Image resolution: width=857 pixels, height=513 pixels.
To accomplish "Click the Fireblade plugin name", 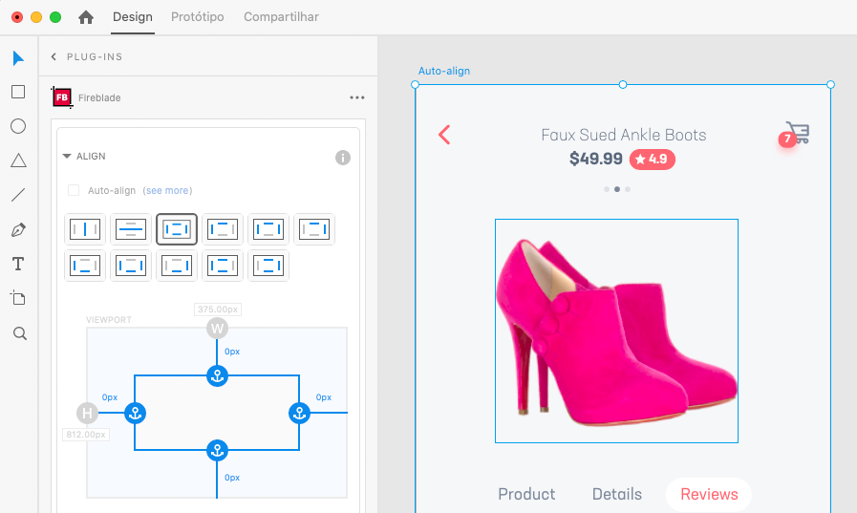I will click(x=99, y=97).
